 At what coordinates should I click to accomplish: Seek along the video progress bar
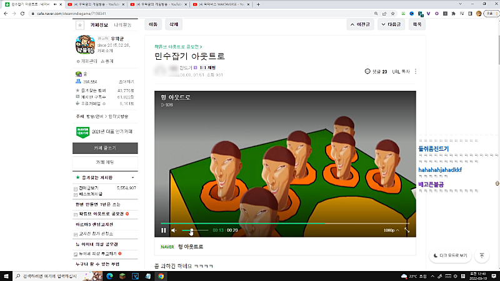click(x=285, y=224)
